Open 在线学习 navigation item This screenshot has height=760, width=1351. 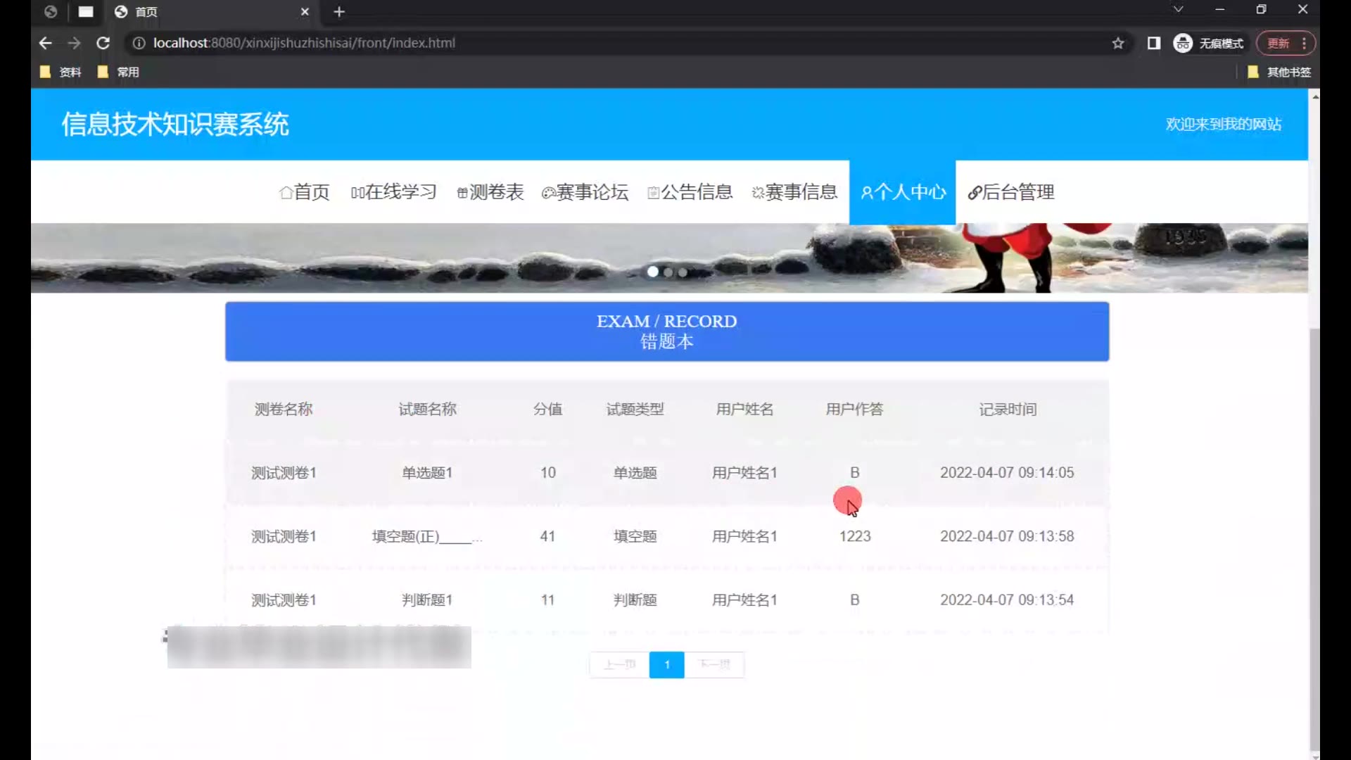coord(394,192)
